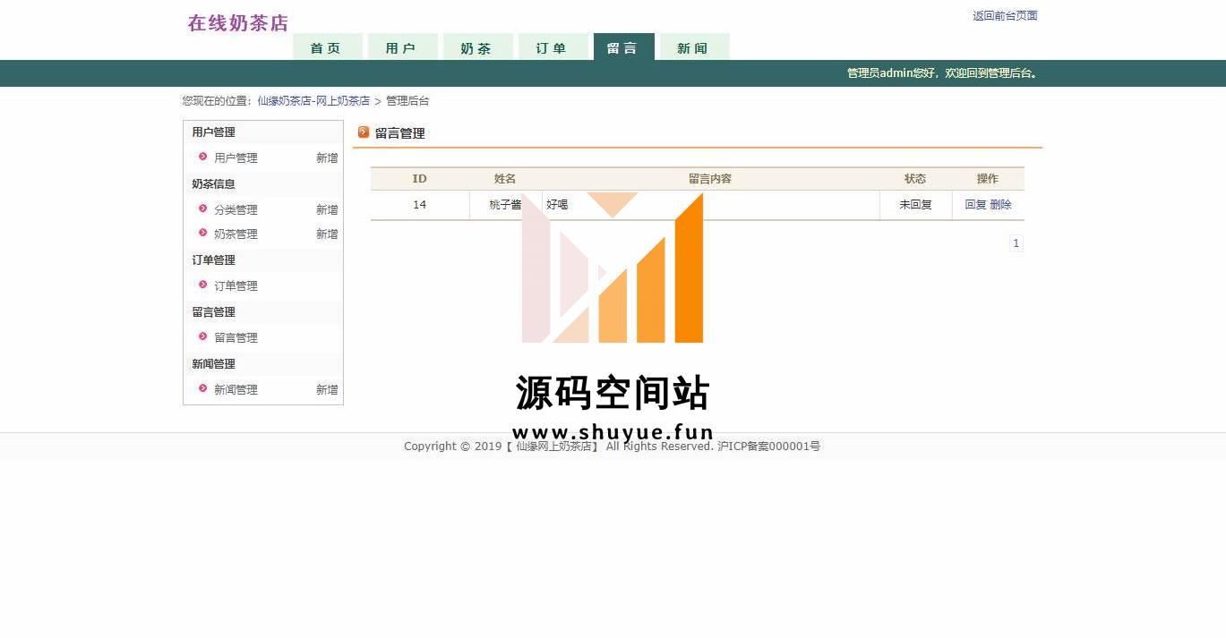Screen dimensions: 1226x638
Task: Click the bullet icon before the 用户管理 link
Action: click(203, 157)
